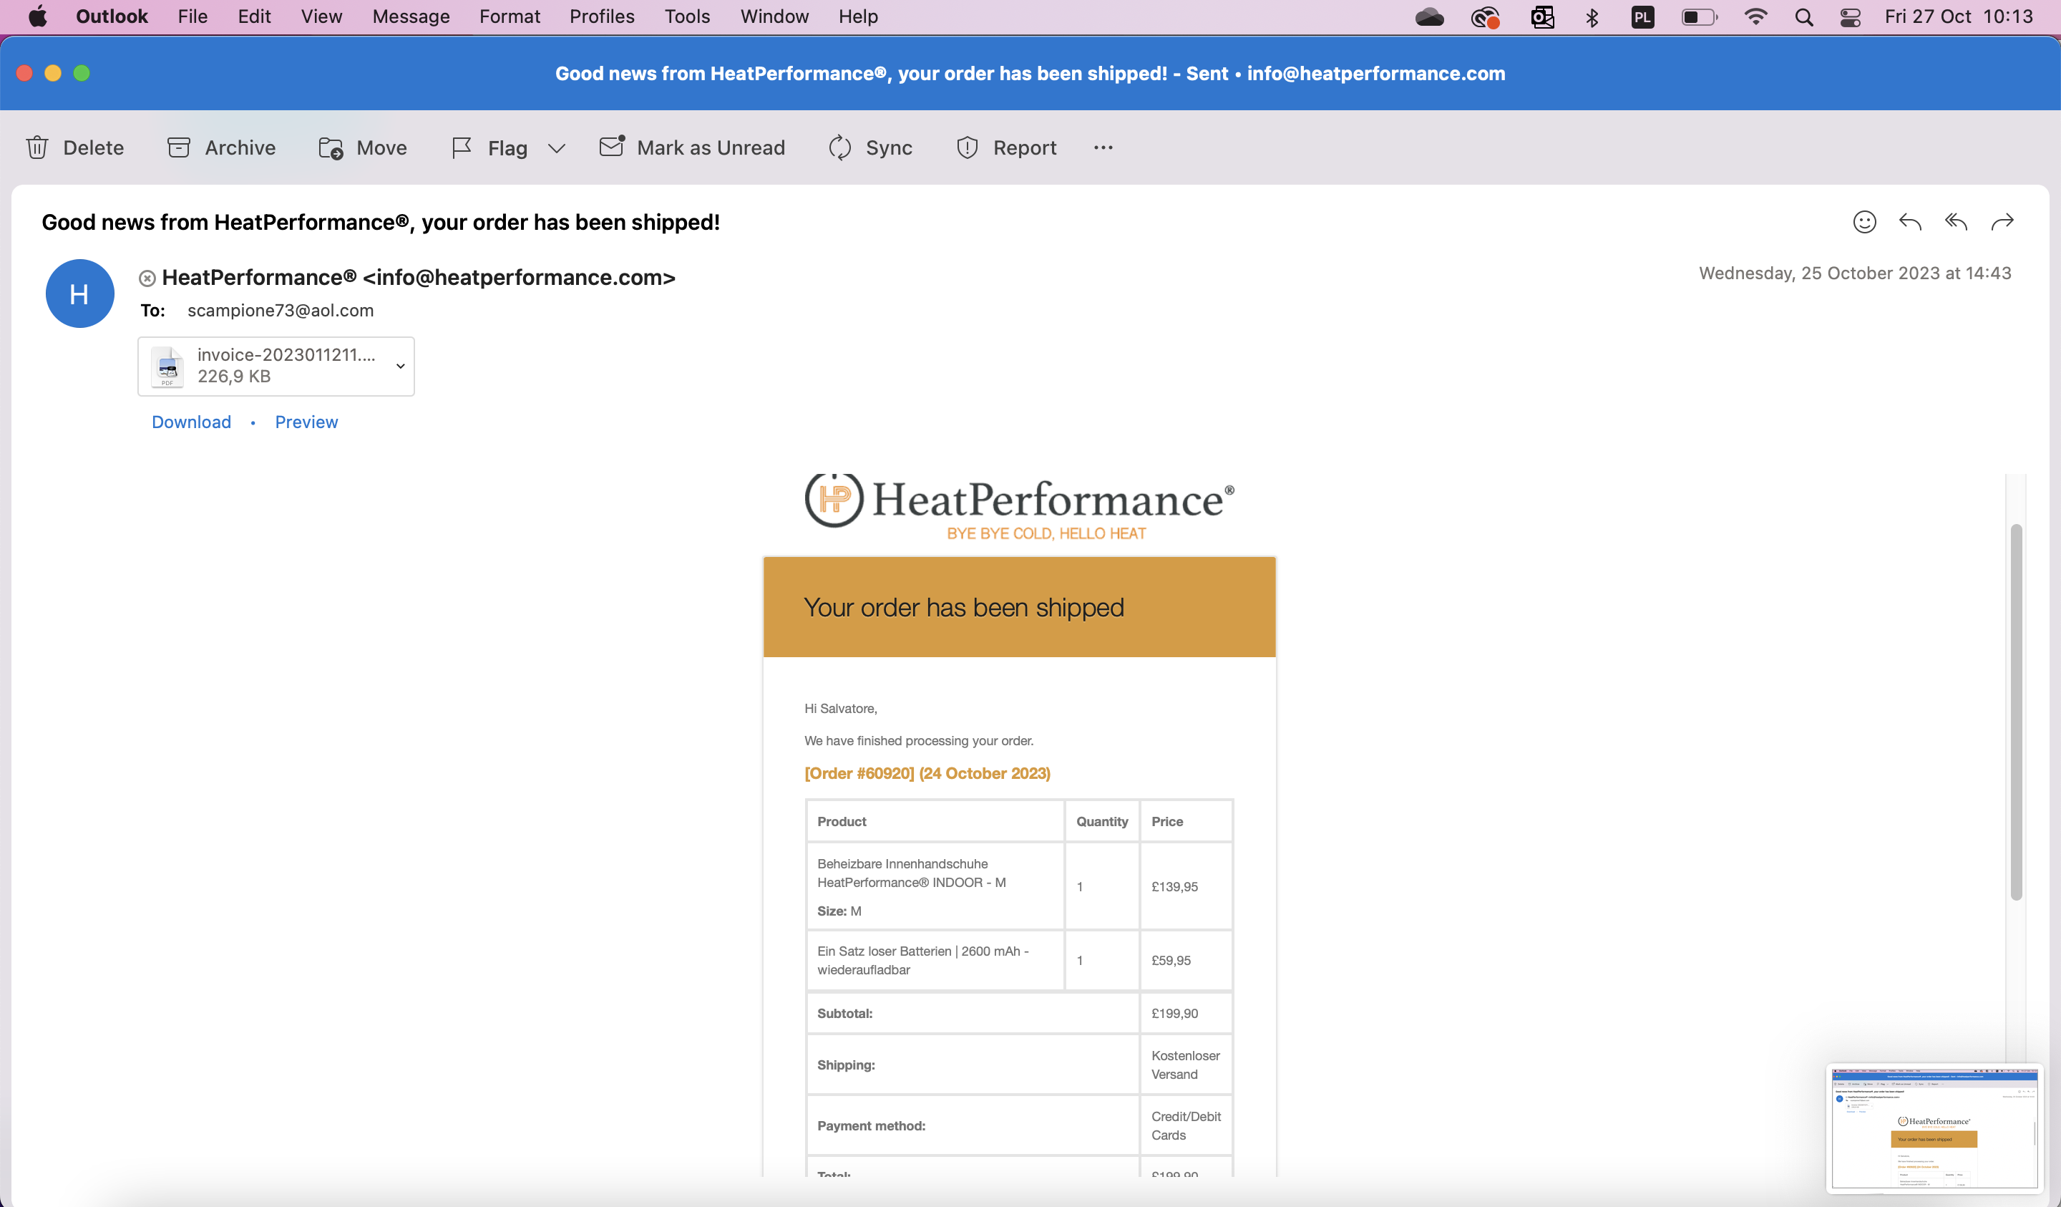Click the £139,95 price cell

click(1186, 886)
